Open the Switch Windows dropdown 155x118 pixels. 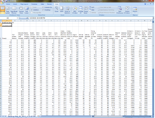127,10
